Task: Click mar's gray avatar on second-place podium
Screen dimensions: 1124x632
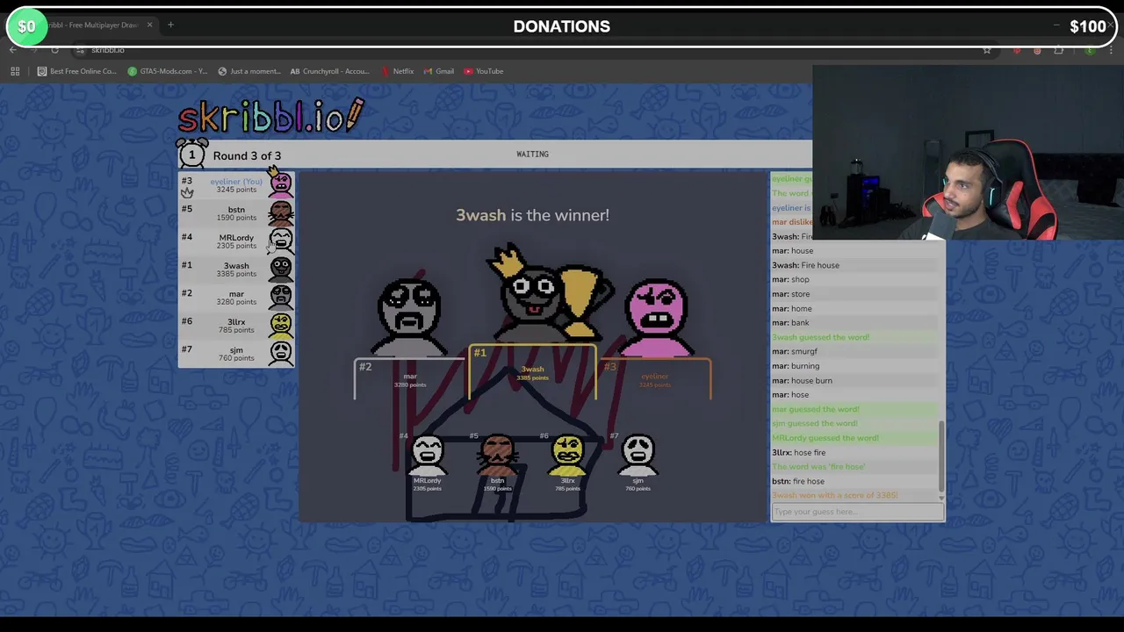Action: 410,317
